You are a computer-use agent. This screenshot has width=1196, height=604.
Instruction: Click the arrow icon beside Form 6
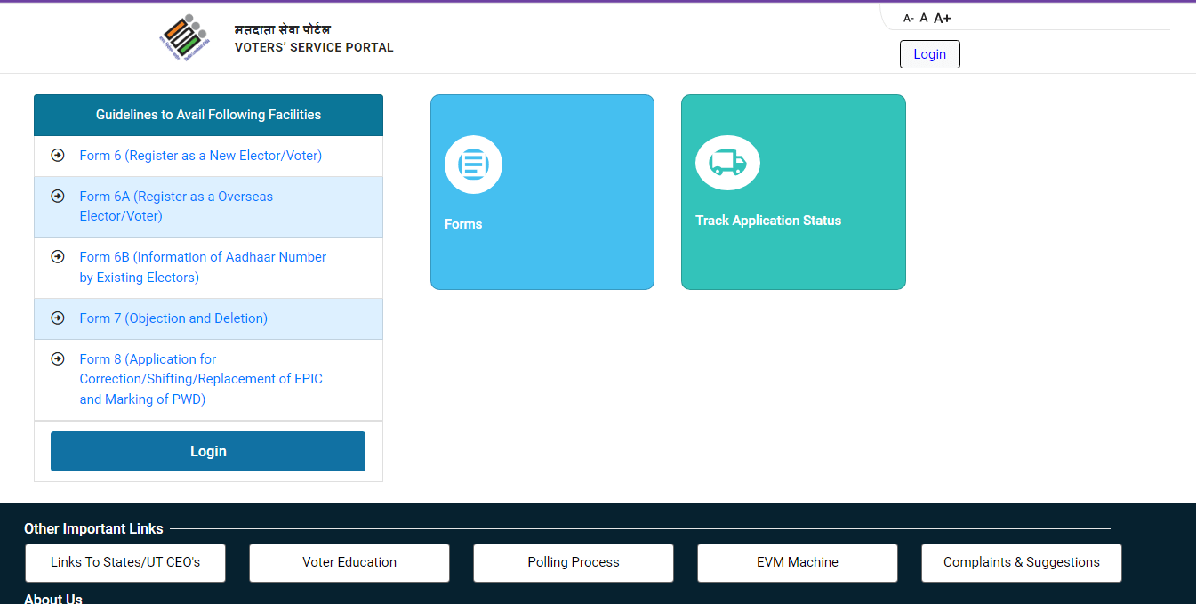[x=58, y=155]
